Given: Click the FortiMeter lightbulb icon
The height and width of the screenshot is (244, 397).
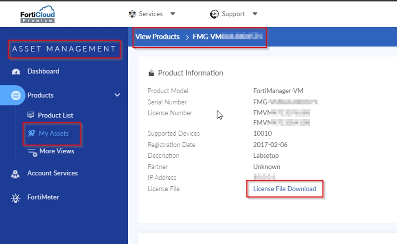Looking at the screenshot, I should (x=16, y=198).
